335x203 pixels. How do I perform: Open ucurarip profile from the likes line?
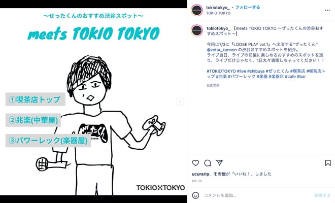tap(200, 174)
